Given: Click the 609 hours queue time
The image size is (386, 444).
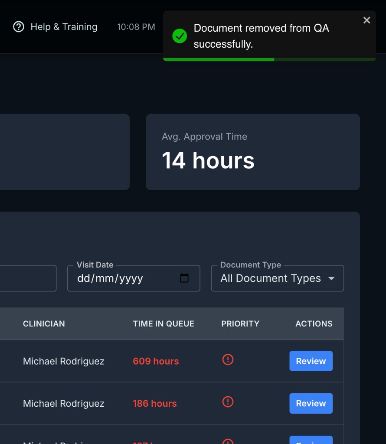Looking at the screenshot, I should (156, 361).
